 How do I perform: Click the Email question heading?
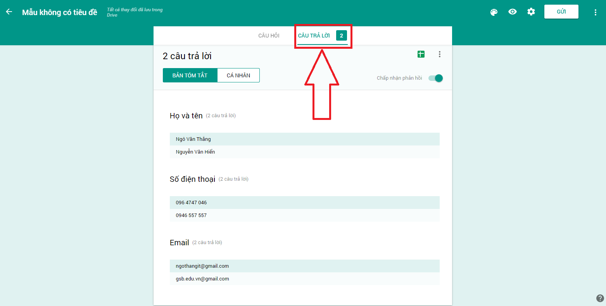coord(180,243)
